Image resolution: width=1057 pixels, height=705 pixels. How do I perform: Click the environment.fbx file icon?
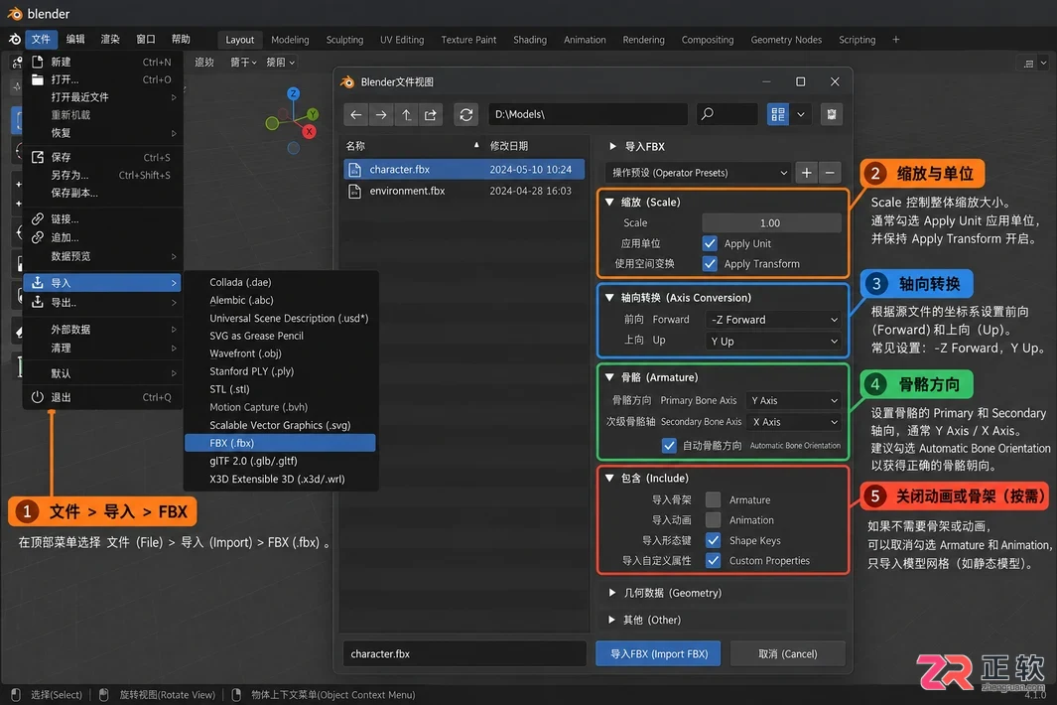click(x=354, y=191)
